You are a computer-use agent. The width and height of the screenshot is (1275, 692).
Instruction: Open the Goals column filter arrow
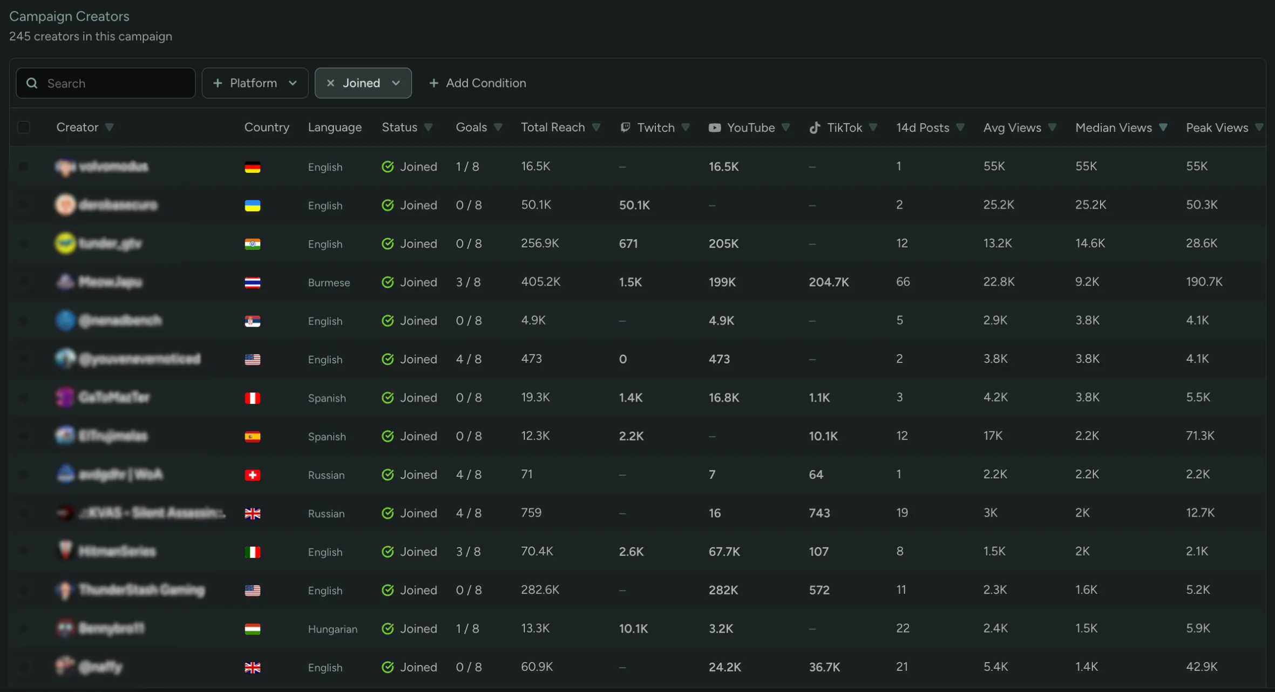tap(498, 127)
